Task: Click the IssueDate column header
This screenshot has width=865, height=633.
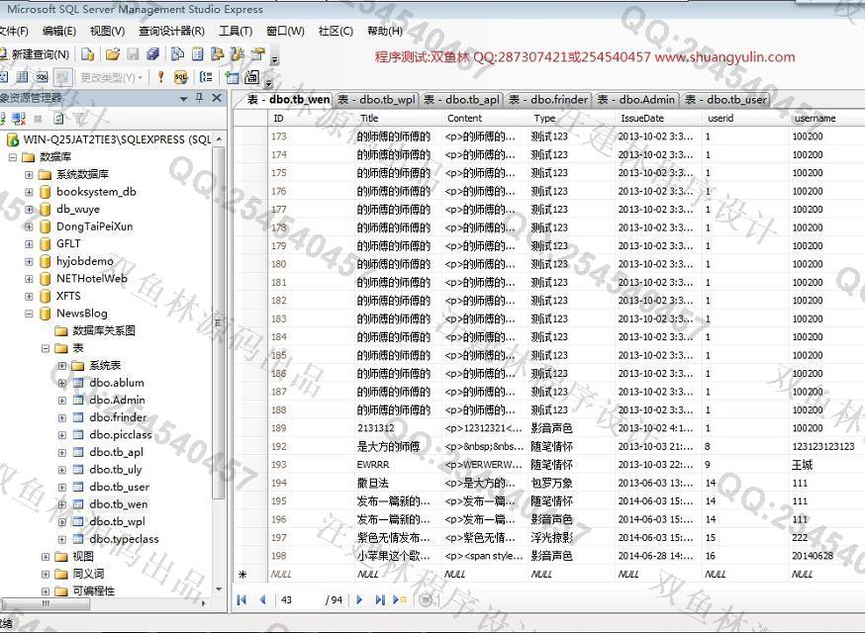Action: [659, 118]
